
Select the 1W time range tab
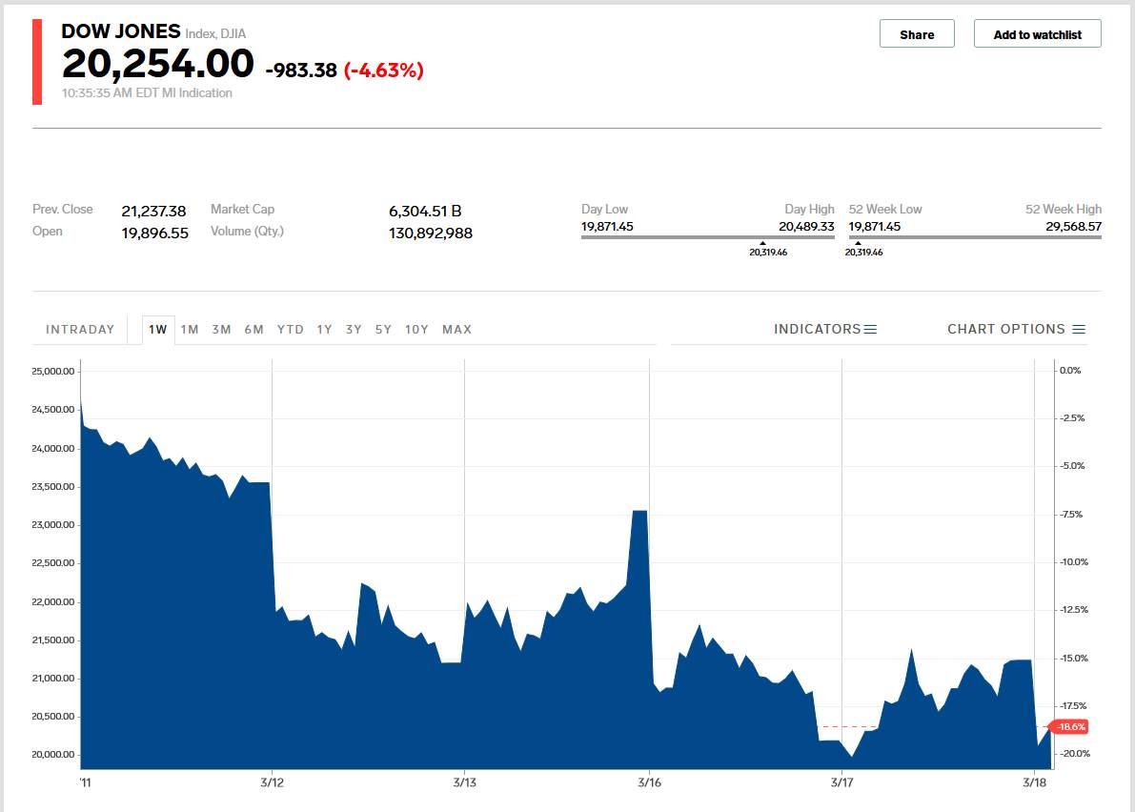[157, 330]
